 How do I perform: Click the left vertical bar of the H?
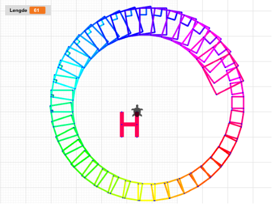(122, 125)
